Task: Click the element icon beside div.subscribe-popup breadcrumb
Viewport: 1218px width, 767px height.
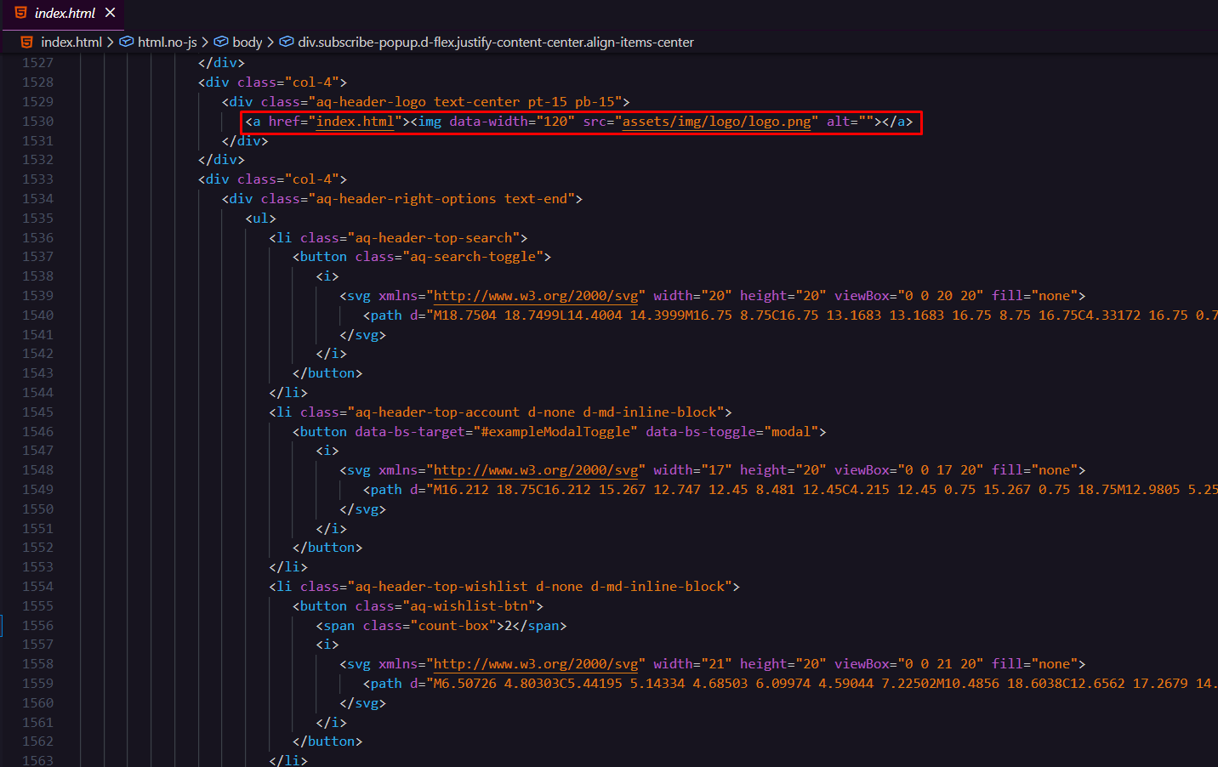Action: (287, 42)
